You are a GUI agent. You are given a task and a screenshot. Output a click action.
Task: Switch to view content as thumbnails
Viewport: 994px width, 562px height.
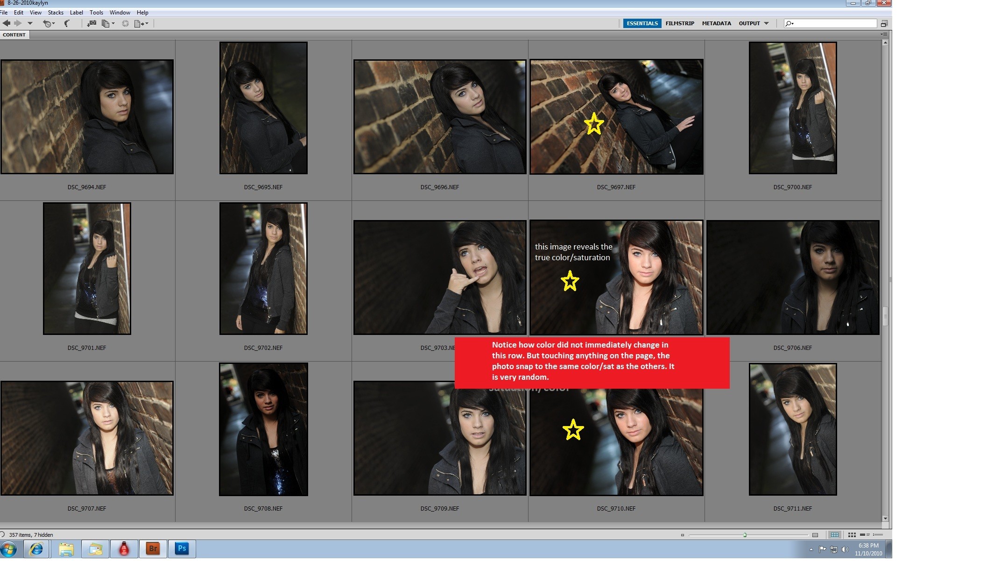click(x=852, y=535)
